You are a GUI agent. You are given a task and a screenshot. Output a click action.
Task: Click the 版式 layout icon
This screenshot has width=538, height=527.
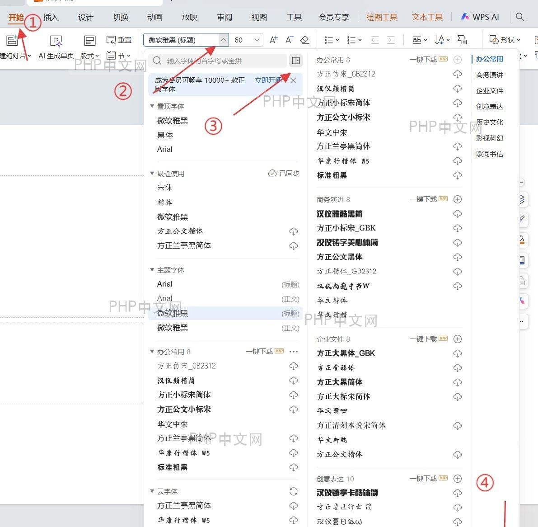click(x=89, y=41)
